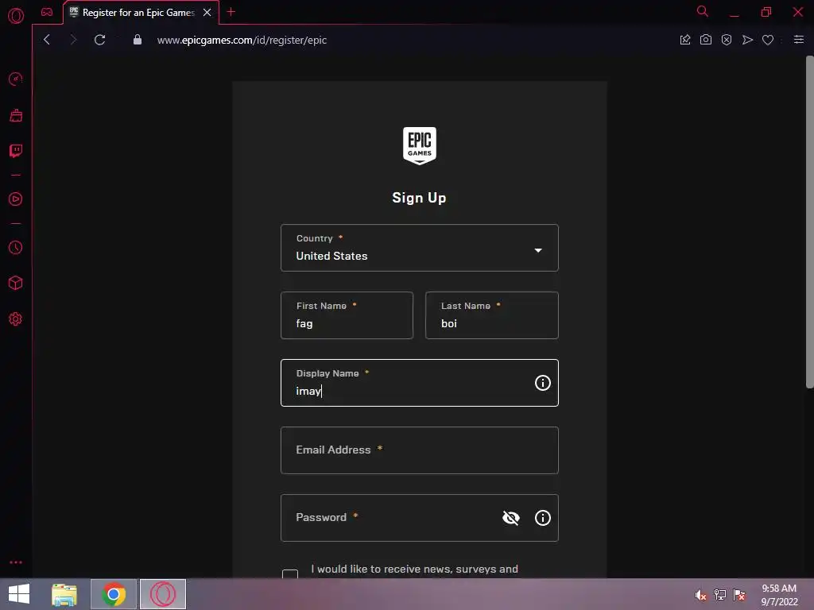Open the Player icon in sidebar
The height and width of the screenshot is (610, 814).
[x=16, y=199]
